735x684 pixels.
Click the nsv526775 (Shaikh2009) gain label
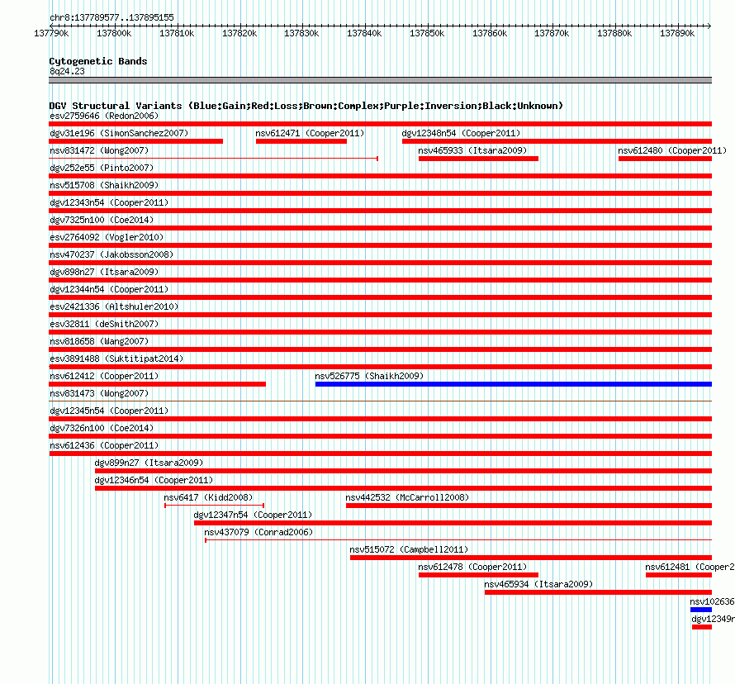(369, 376)
